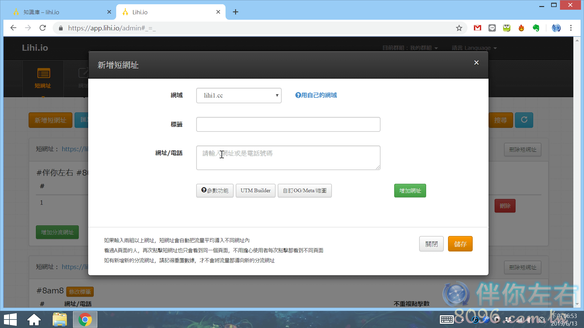Expand the 語言 Language dropdown
Viewport: 584px width, 328px height.
pyautogui.click(x=474, y=48)
